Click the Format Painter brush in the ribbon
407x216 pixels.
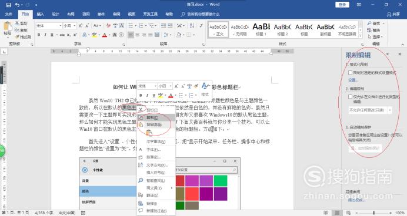tap(17, 37)
